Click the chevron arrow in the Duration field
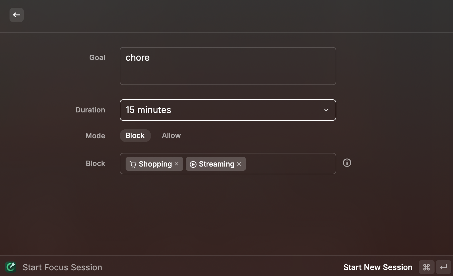This screenshot has height=276, width=453. point(326,110)
